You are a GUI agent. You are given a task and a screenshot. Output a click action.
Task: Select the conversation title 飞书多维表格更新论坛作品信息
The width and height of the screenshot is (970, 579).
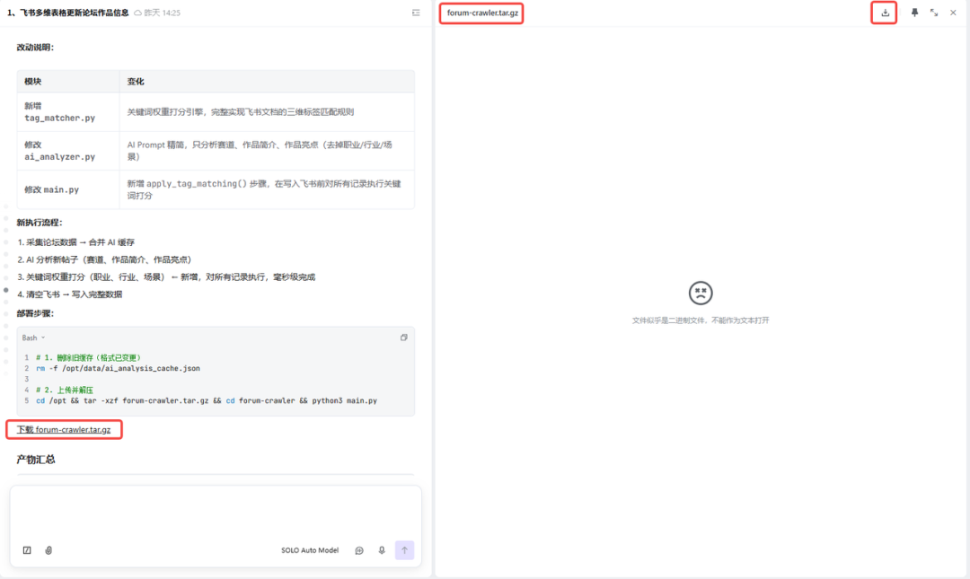pyautogui.click(x=76, y=13)
